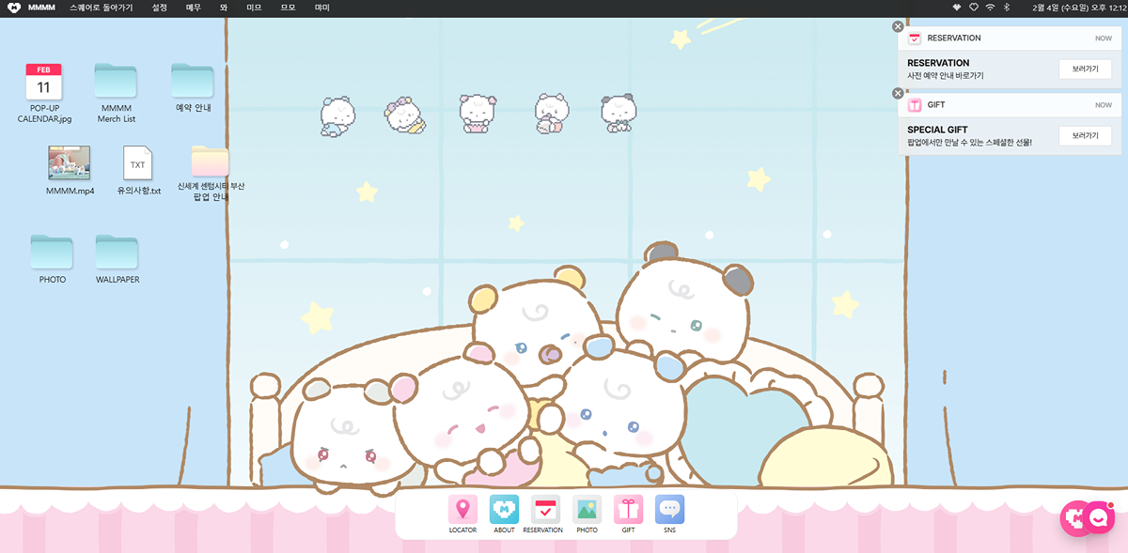Open the 유의사항.txt text file

pyautogui.click(x=138, y=163)
